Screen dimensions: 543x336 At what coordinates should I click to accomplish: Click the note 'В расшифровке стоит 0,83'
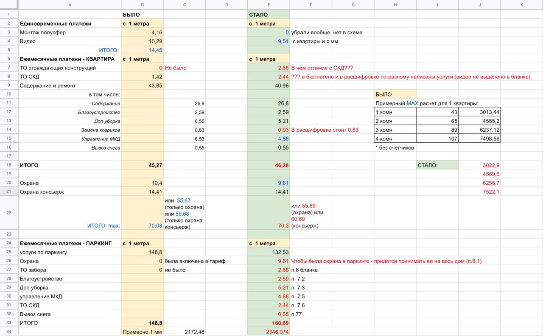pyautogui.click(x=325, y=130)
